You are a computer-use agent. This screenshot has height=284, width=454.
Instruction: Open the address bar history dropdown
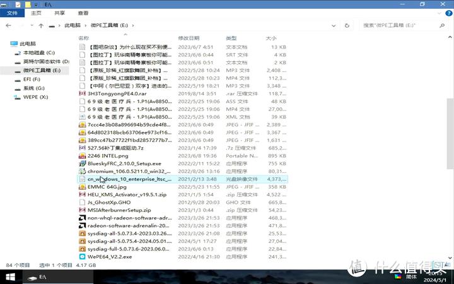pyautogui.click(x=344, y=26)
